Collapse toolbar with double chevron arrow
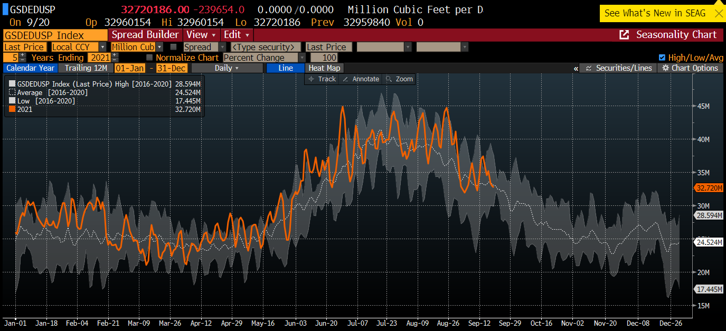Screen dimensions: 726x331 pyautogui.click(x=576, y=68)
